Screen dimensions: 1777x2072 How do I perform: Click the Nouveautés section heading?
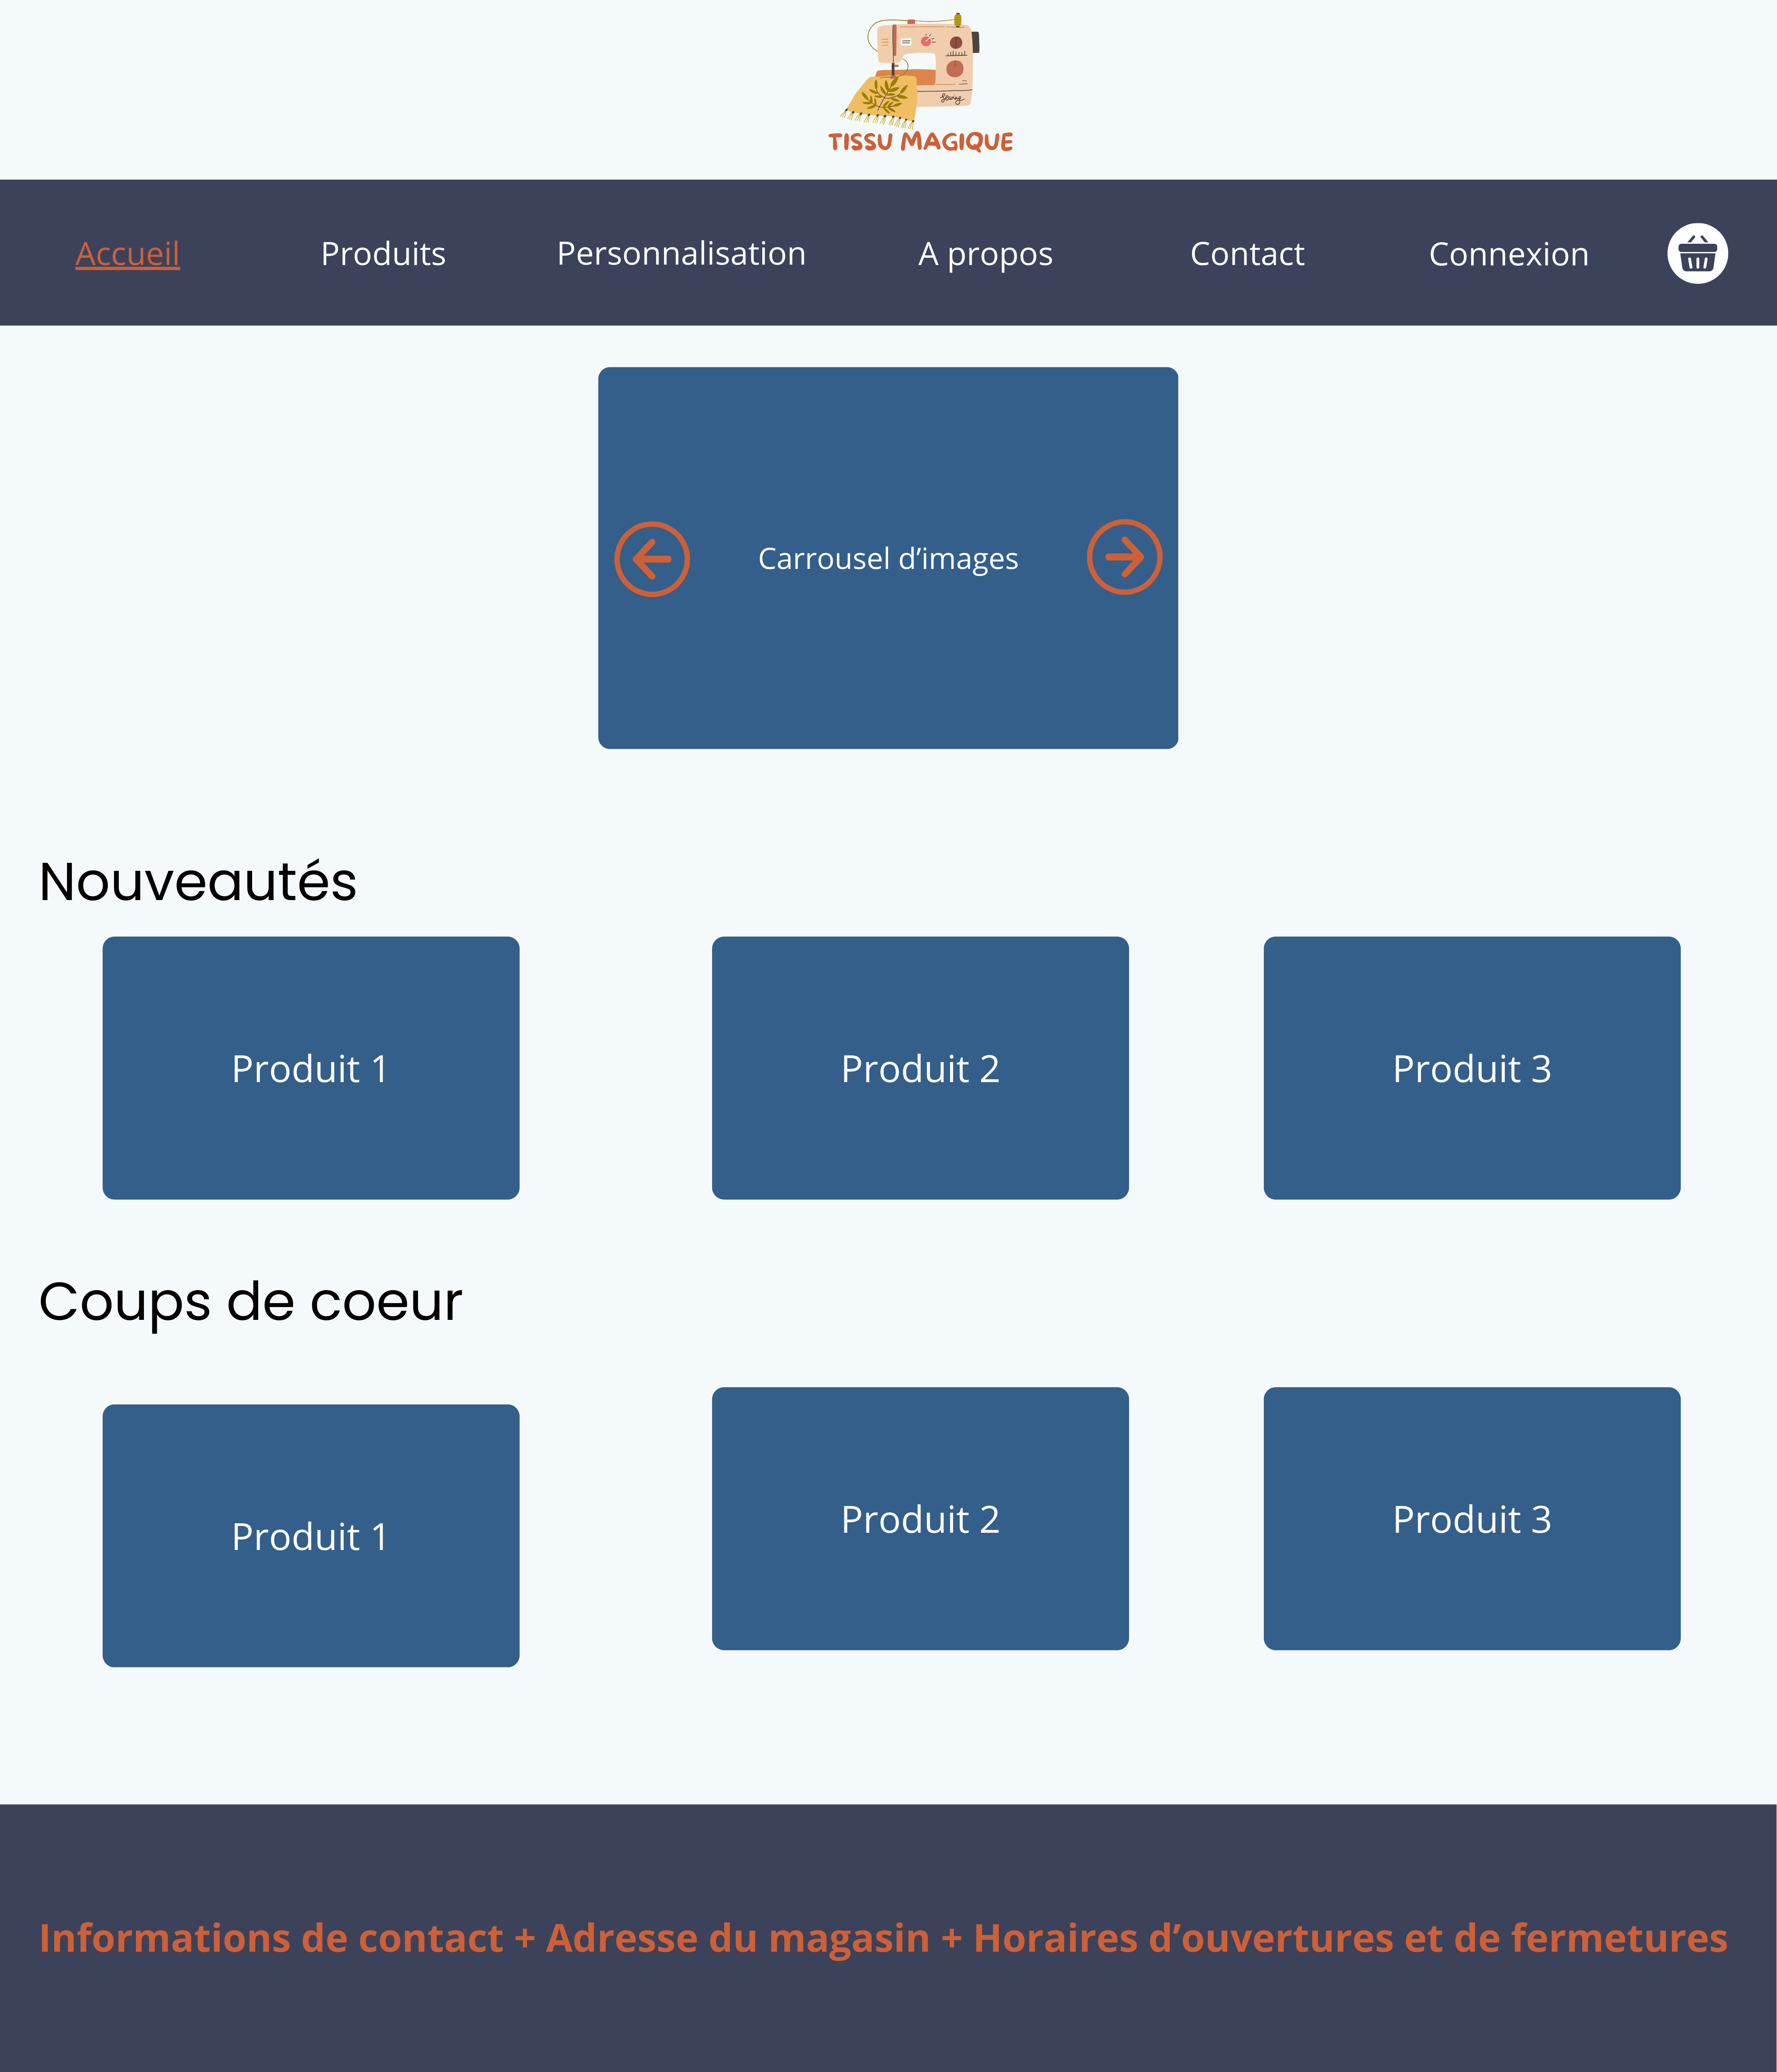point(198,882)
